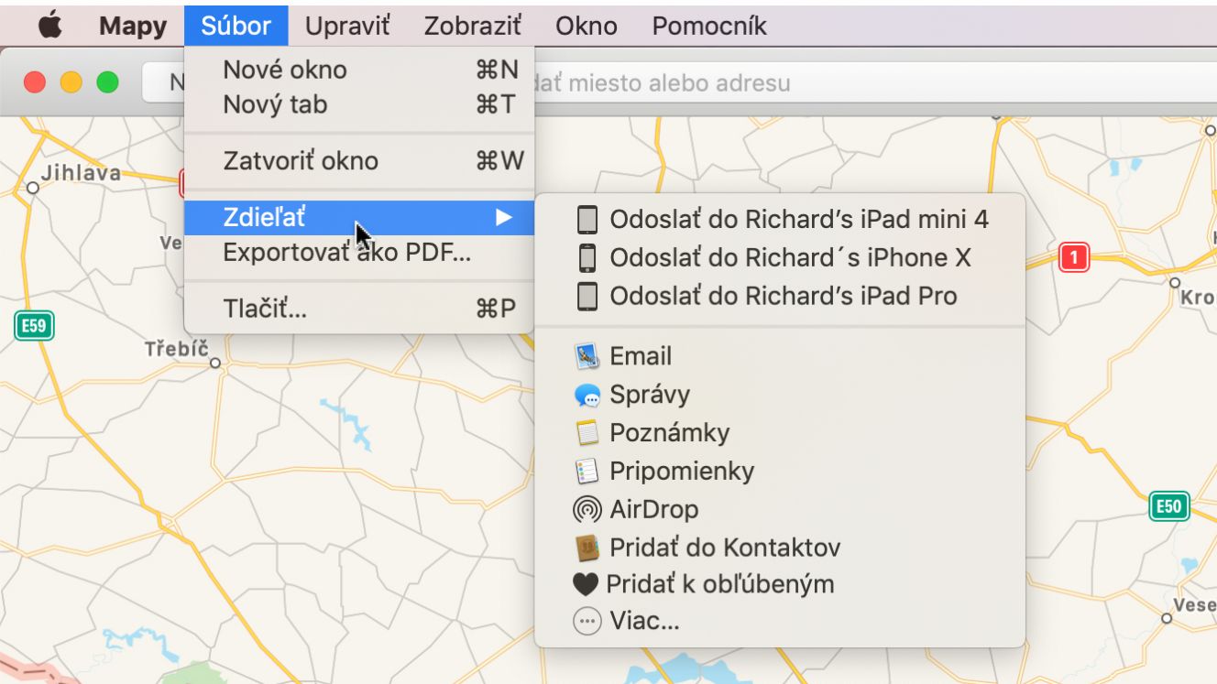
Task: Share via Správy
Action: pos(780,396)
